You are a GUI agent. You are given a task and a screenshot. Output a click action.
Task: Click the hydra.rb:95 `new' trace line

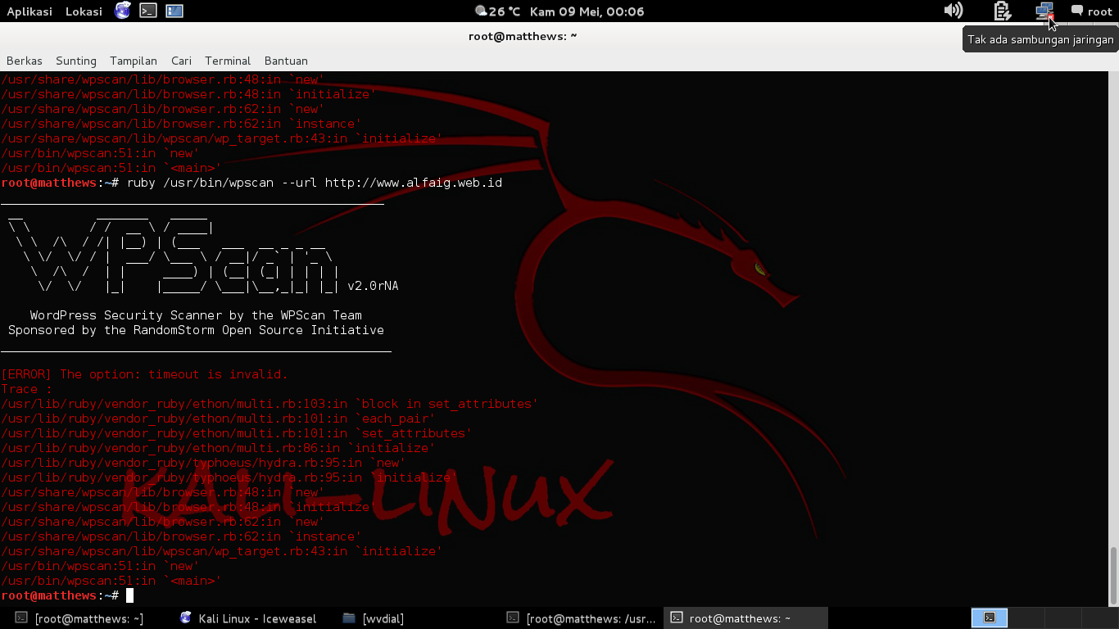203,463
